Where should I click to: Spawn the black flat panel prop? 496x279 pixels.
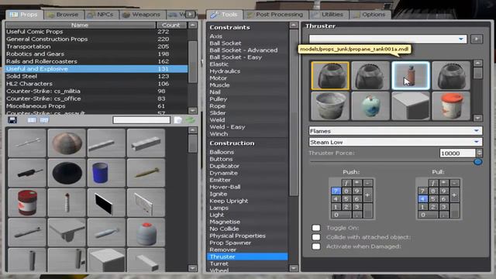[x=106, y=202]
